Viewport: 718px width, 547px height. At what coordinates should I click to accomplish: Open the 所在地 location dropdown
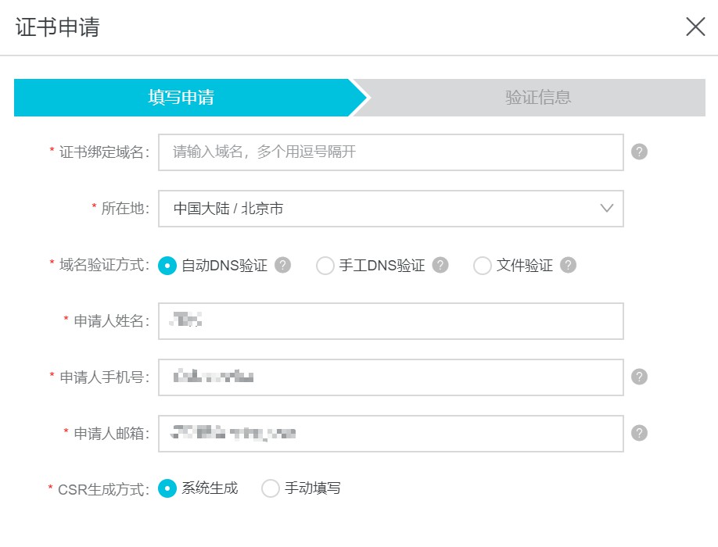tap(390, 209)
